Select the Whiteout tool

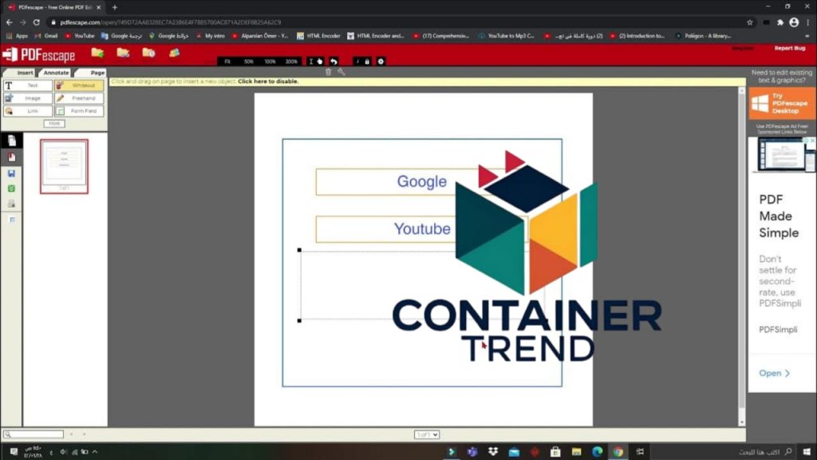coord(79,85)
